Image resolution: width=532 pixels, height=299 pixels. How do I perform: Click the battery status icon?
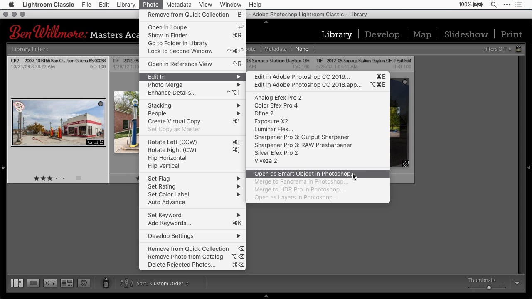click(478, 5)
